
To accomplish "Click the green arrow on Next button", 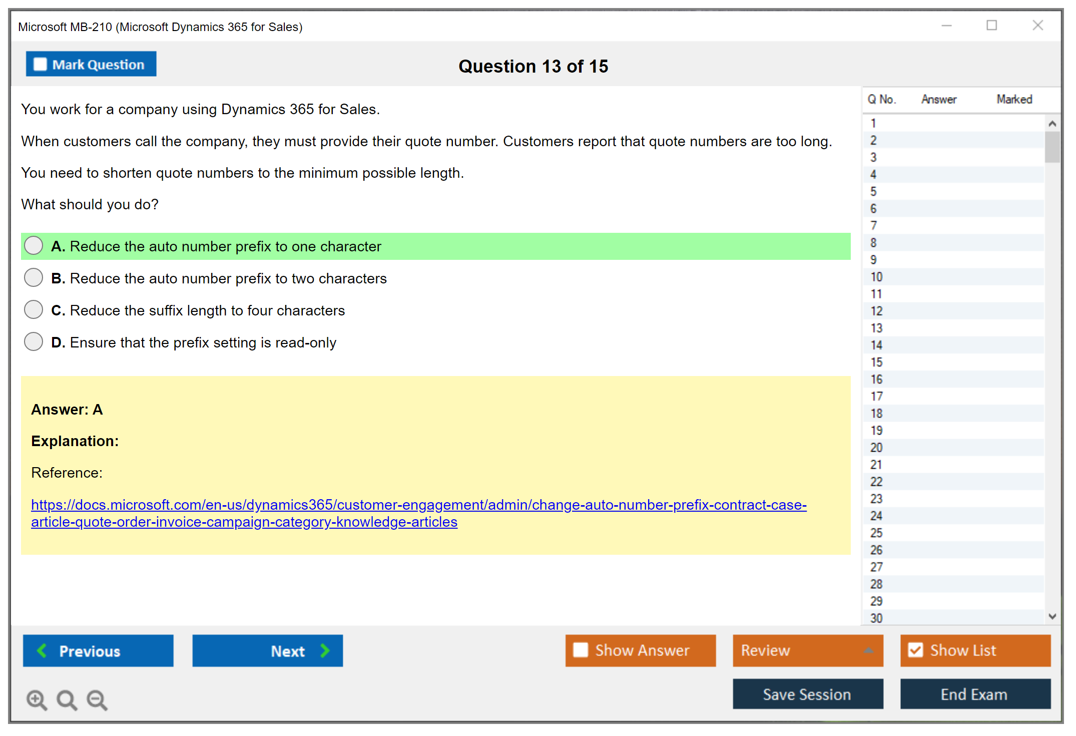I will [x=325, y=651].
